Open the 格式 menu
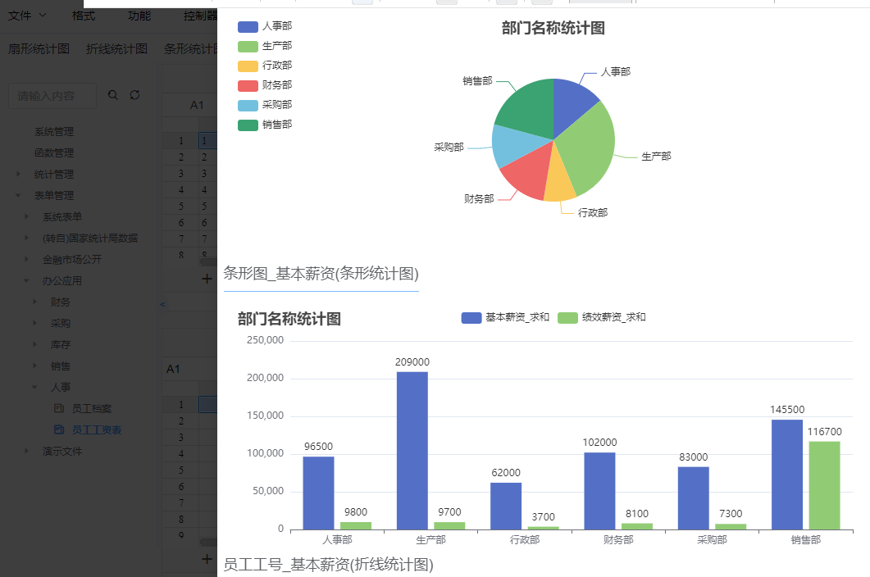870x577 pixels. coord(83,16)
